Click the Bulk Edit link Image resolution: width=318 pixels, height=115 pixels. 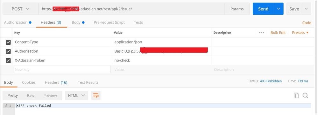[278, 33]
